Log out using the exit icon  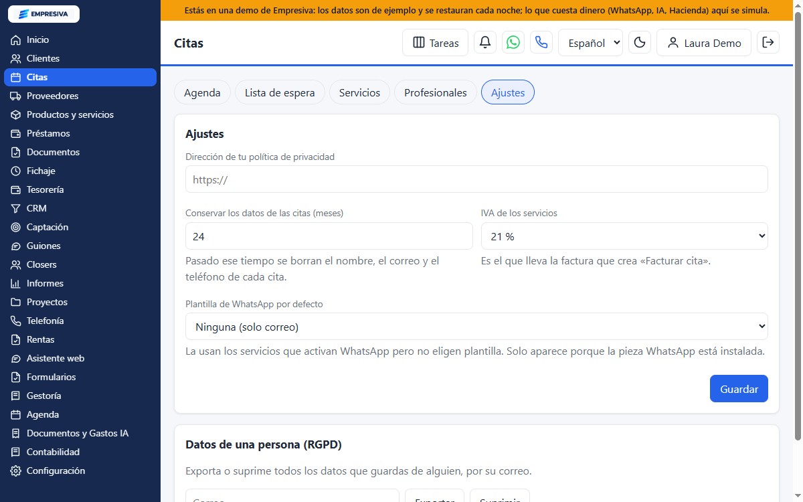pyautogui.click(x=768, y=43)
